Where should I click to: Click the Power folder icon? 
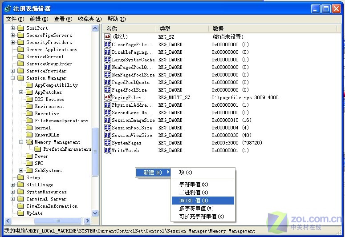click(x=29, y=156)
